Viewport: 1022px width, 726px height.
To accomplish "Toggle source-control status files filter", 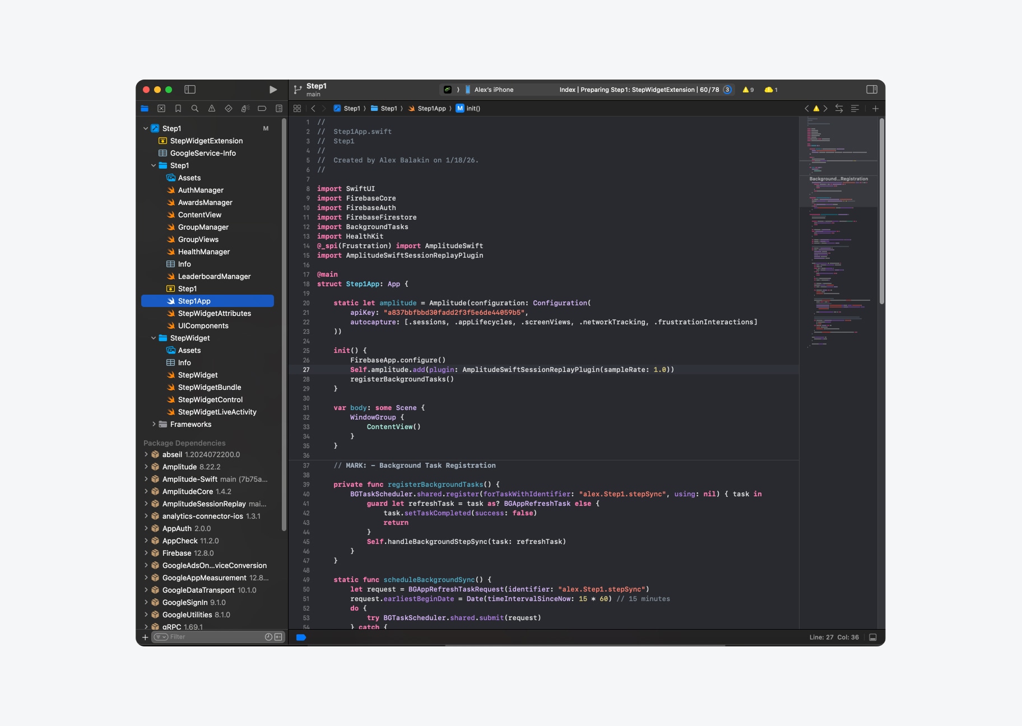I will [278, 637].
